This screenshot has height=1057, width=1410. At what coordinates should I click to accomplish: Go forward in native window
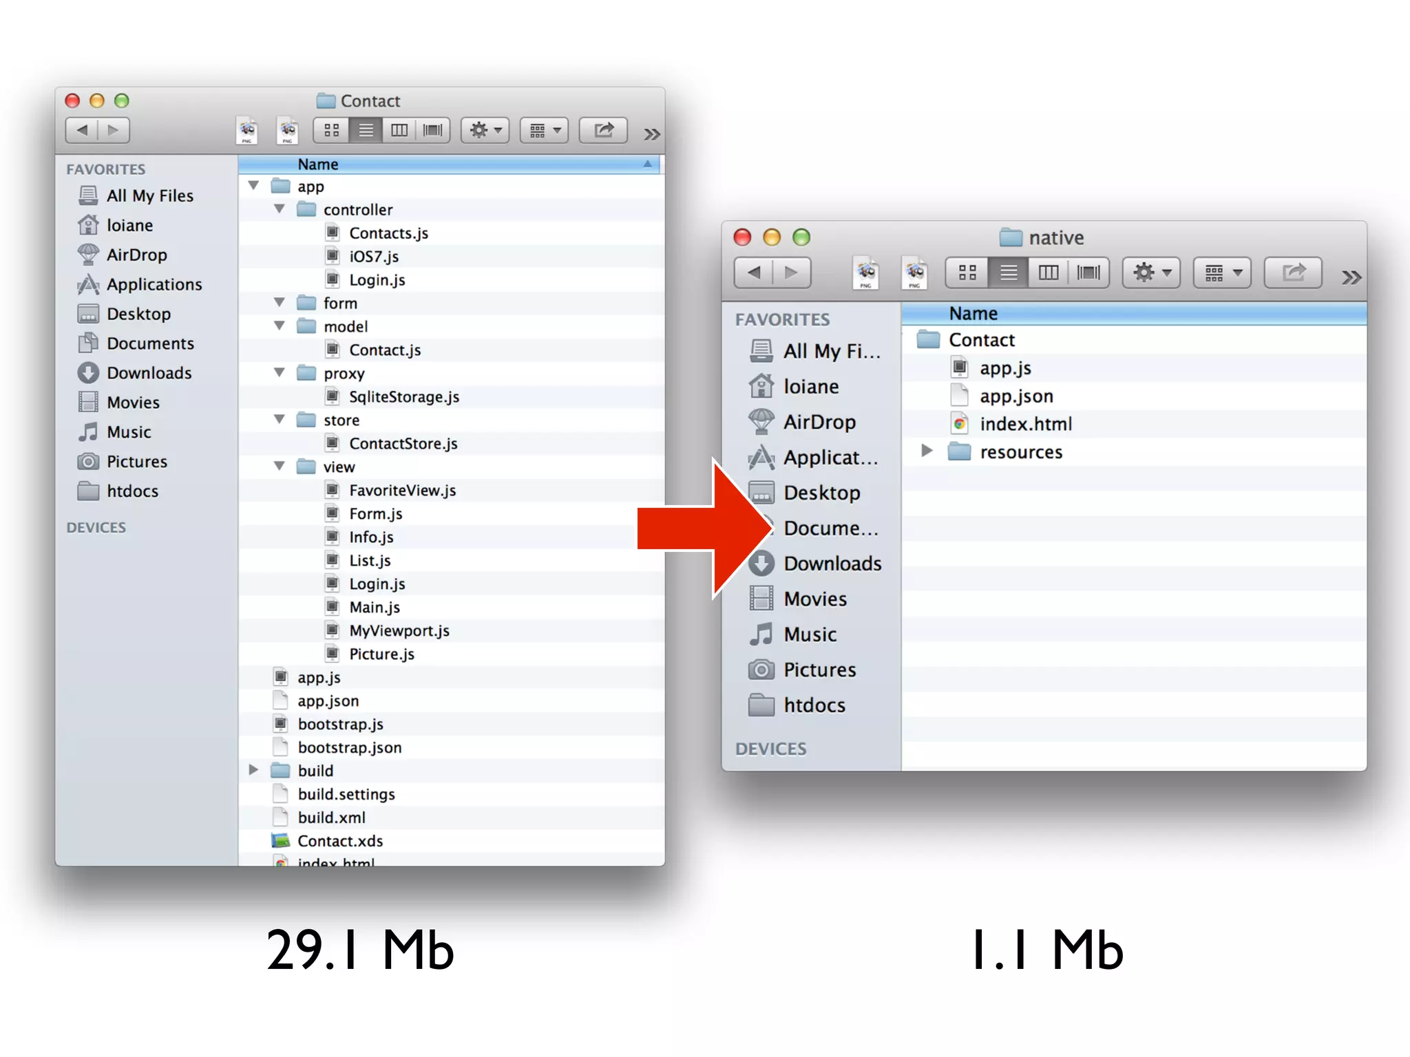pos(792,273)
